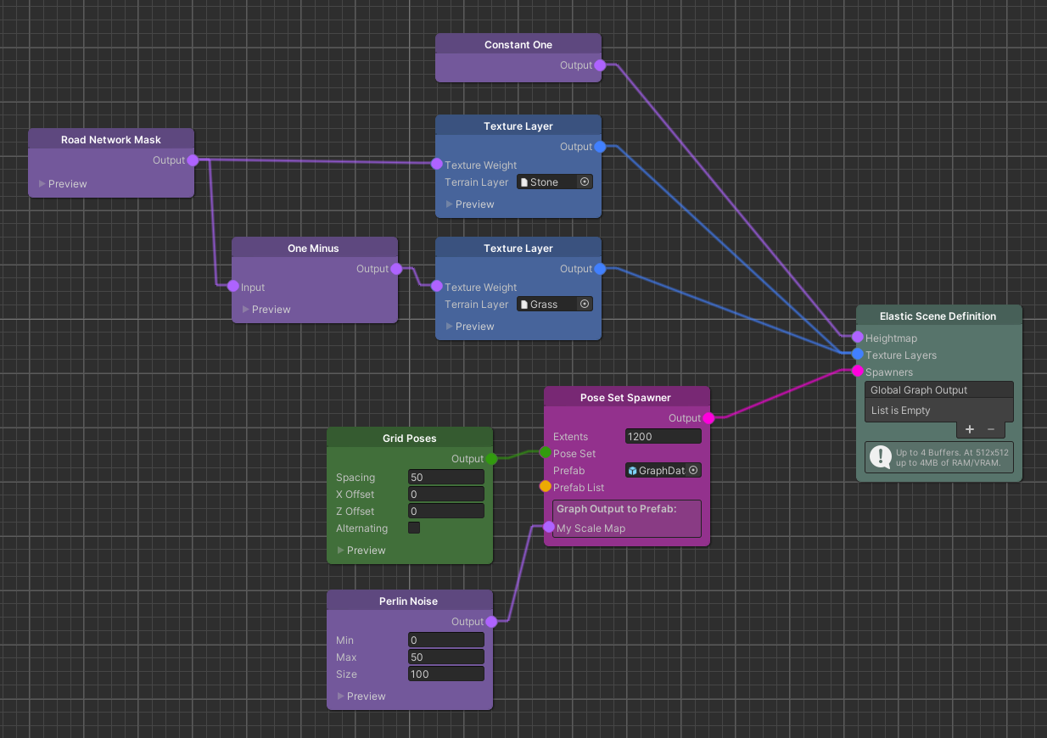Click the Heightmap input port

point(859,338)
